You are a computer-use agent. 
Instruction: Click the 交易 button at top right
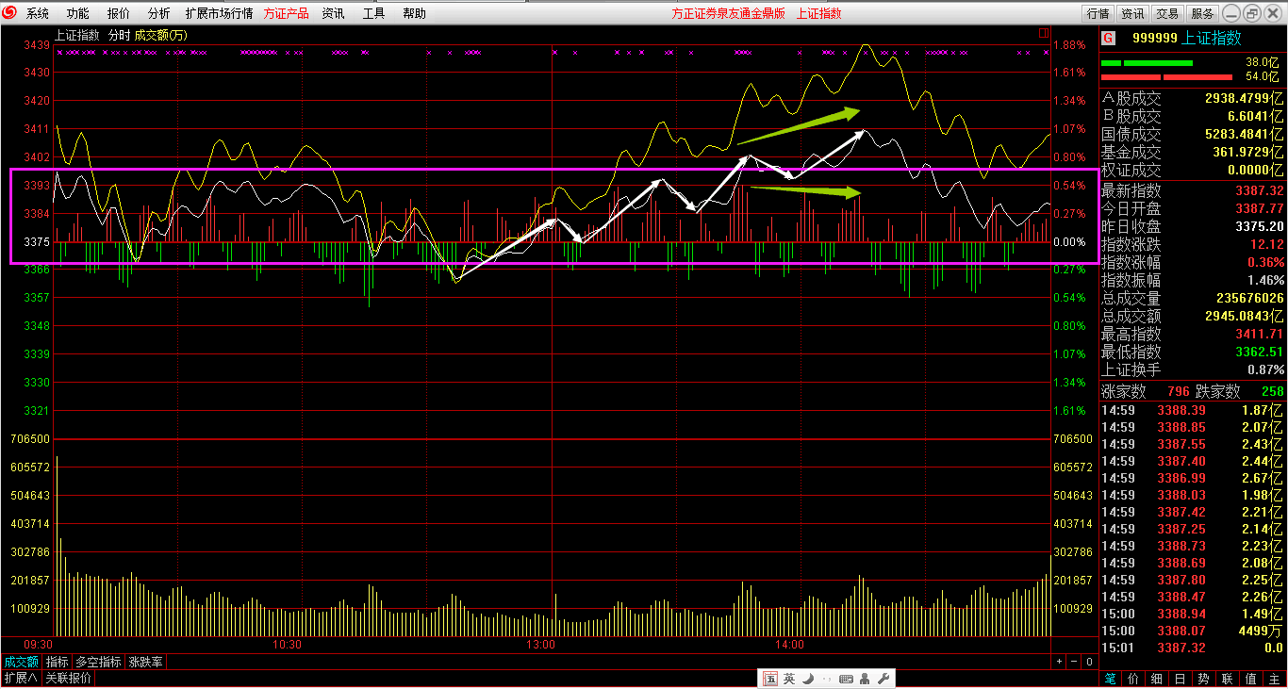pos(1167,13)
